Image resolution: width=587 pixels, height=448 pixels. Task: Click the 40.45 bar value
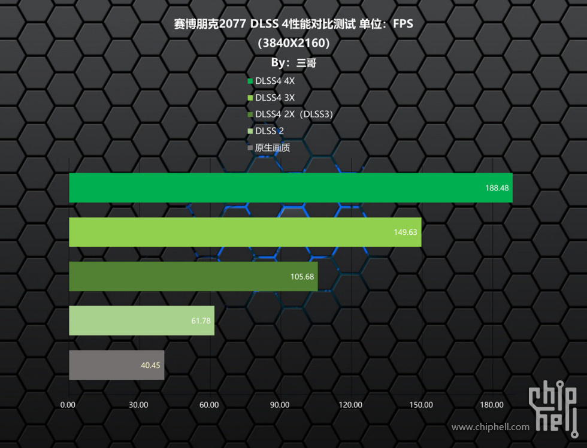coord(150,365)
